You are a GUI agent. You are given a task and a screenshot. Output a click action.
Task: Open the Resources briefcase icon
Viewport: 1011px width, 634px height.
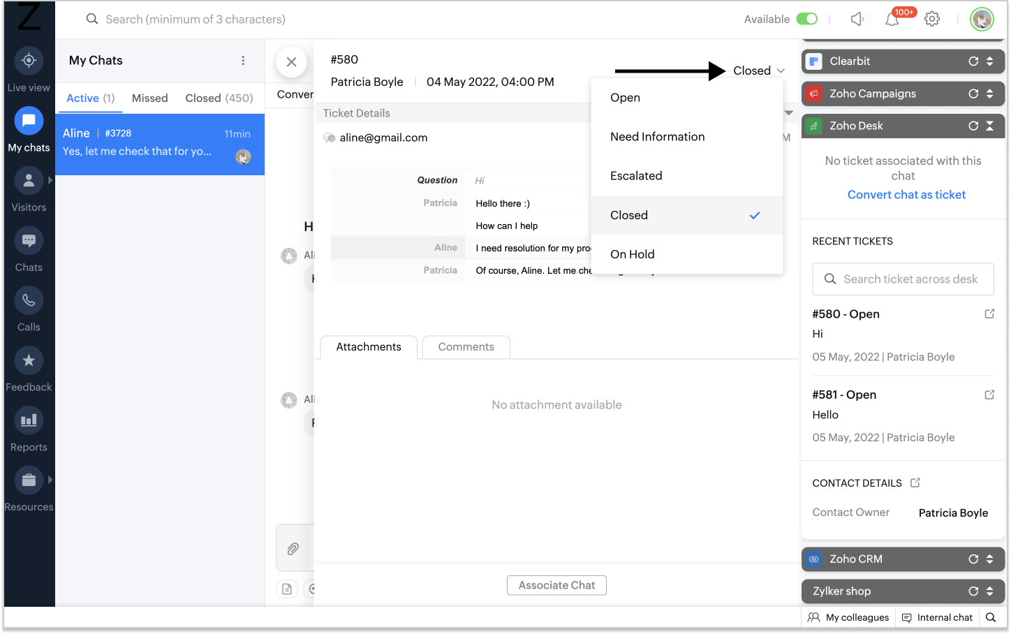click(x=29, y=480)
